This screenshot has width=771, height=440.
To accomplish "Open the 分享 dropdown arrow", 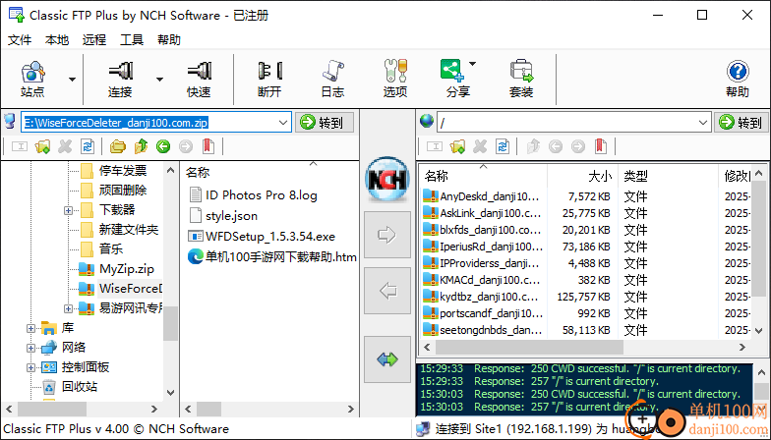I will point(472,63).
